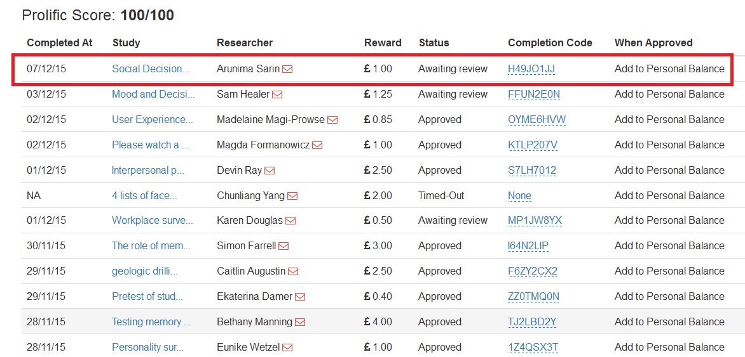Click the envelope icon beside Arunima Sarin
This screenshot has height=357, width=745.
point(287,69)
